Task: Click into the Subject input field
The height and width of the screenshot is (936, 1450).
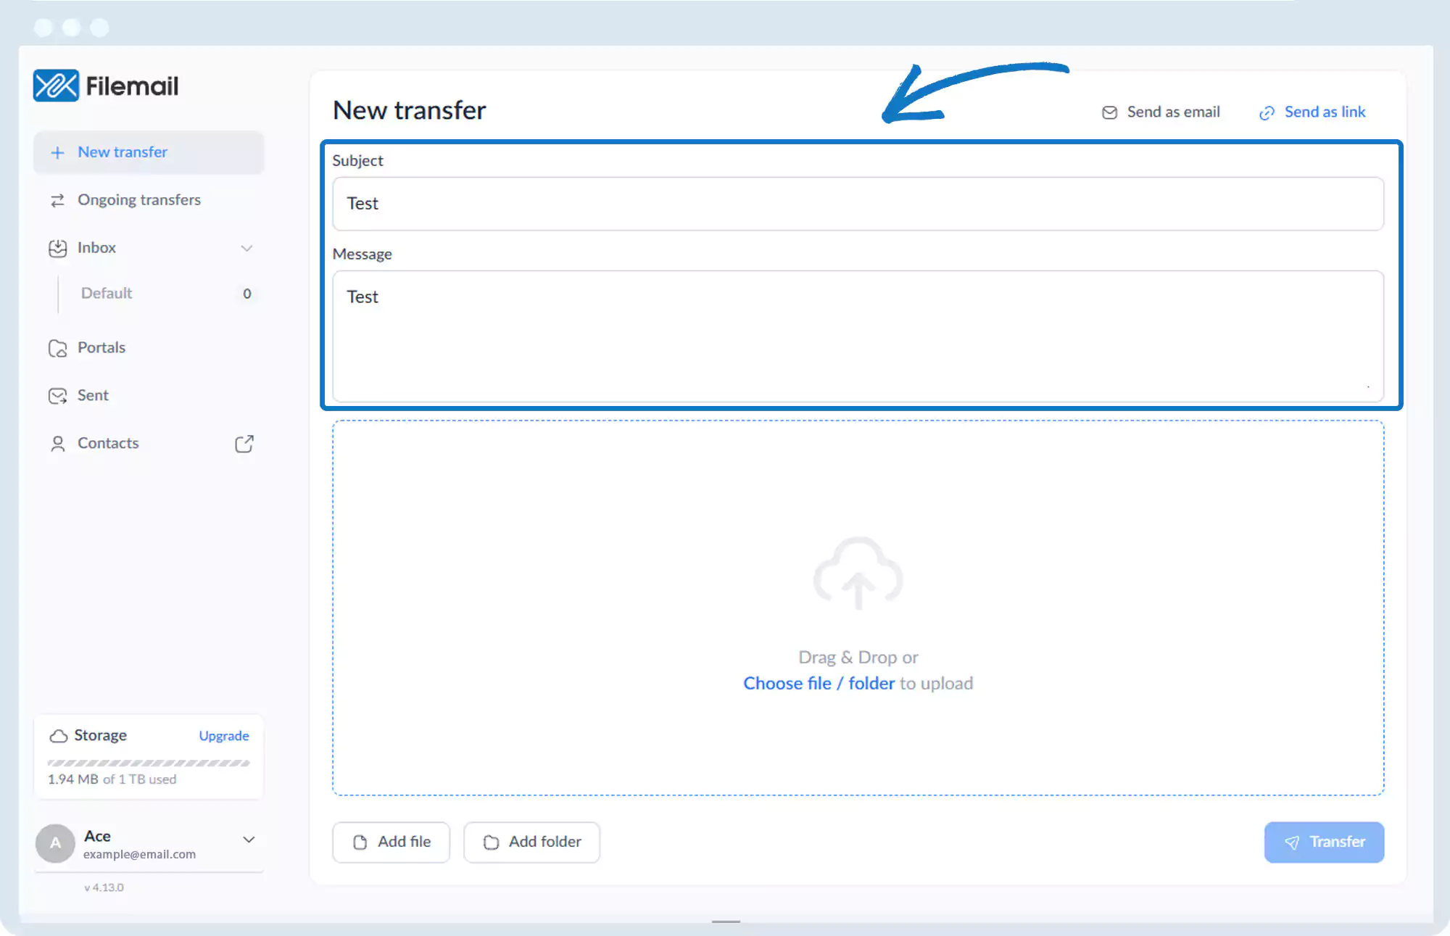Action: point(858,204)
